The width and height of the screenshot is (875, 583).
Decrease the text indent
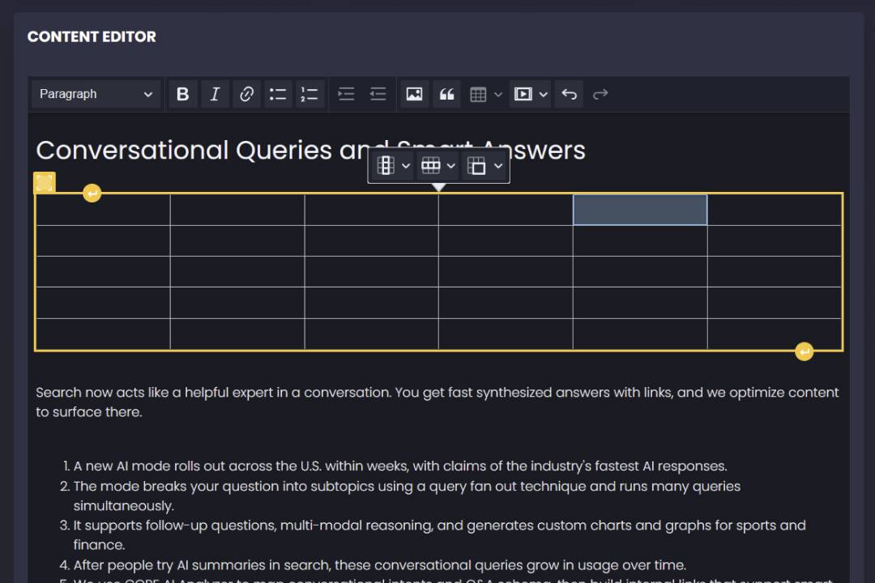378,94
